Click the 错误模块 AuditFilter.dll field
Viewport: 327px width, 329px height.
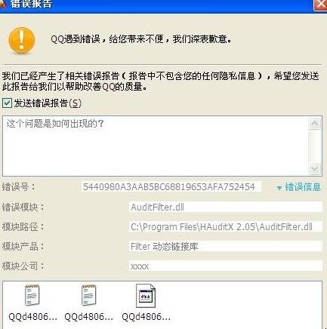pyautogui.click(x=226, y=208)
